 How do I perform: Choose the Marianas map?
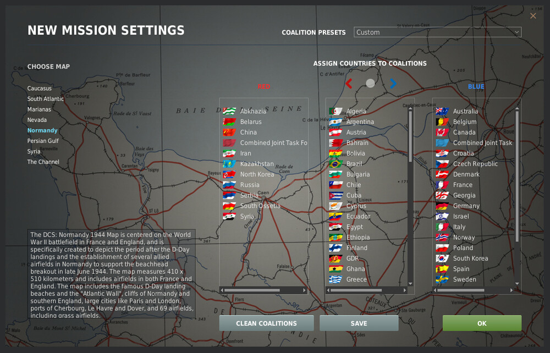39,109
